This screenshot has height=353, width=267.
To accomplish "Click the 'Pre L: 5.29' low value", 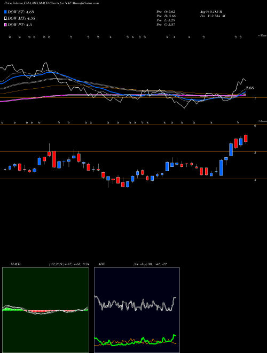I will click(x=166, y=20).
